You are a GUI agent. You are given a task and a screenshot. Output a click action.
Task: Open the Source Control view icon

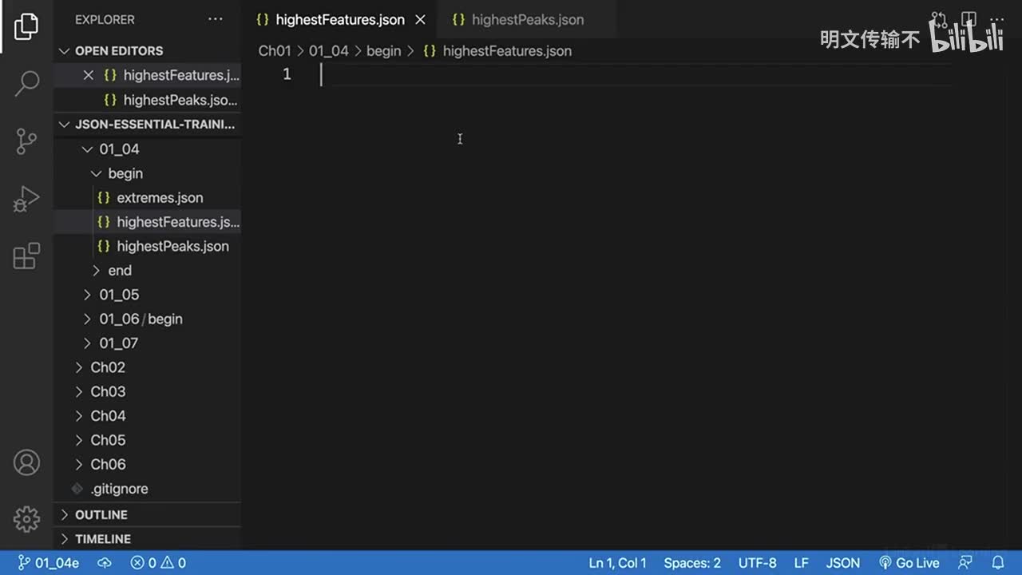tap(26, 141)
